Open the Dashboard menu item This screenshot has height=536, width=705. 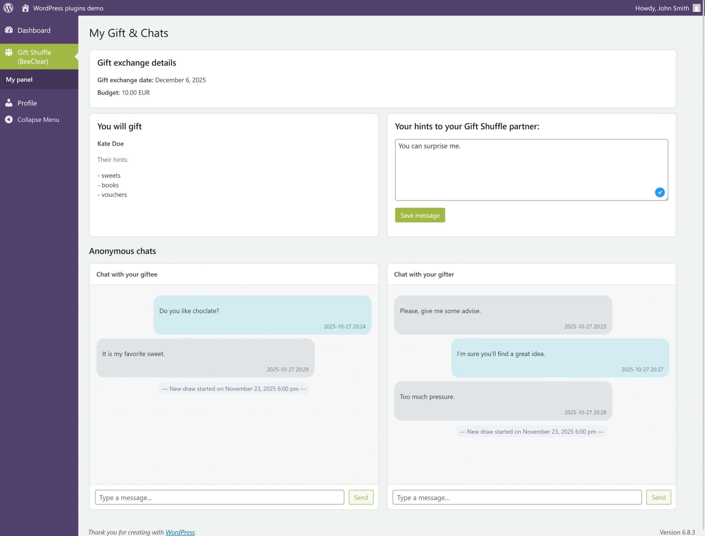pos(34,30)
